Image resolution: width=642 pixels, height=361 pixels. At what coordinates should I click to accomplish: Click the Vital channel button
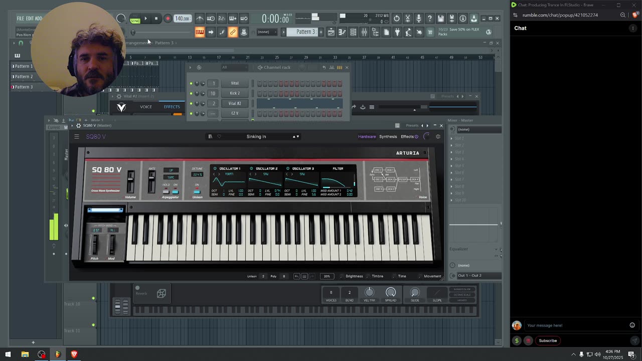(x=235, y=83)
